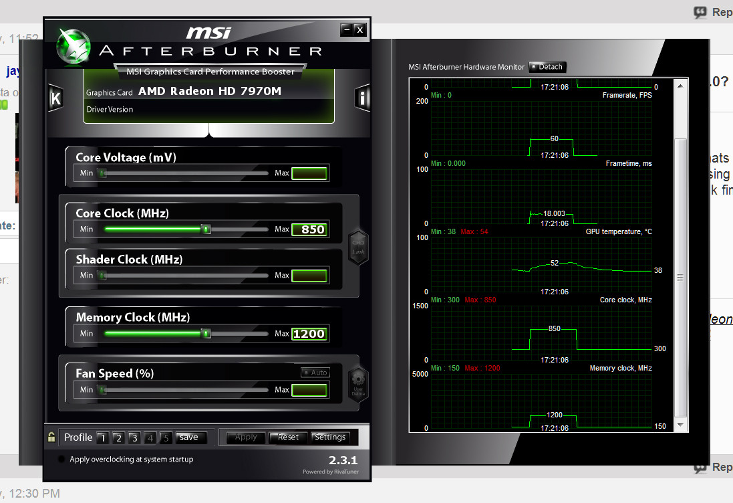Click the Shader Clock value field
Image resolution: width=733 pixels, height=503 pixels.
(309, 276)
